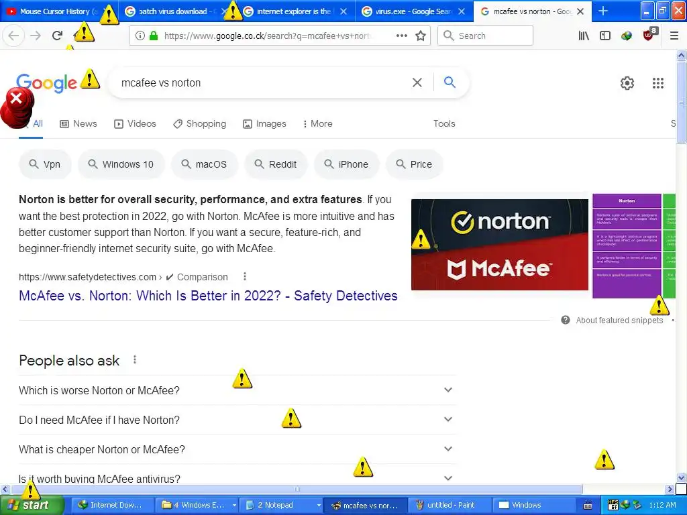The width and height of the screenshot is (687, 515).
Task: Open the help icon beside About featured snippets
Action: pyautogui.click(x=565, y=320)
